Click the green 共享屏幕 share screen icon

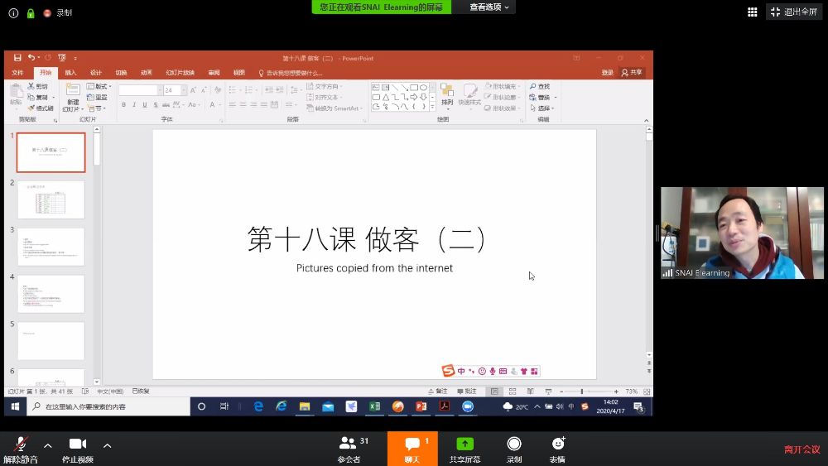[465, 444]
